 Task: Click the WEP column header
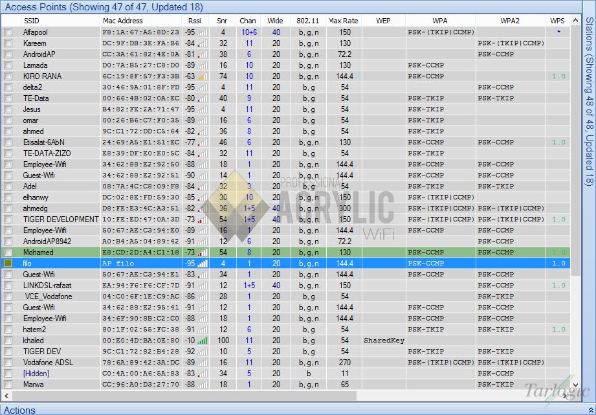tap(383, 21)
